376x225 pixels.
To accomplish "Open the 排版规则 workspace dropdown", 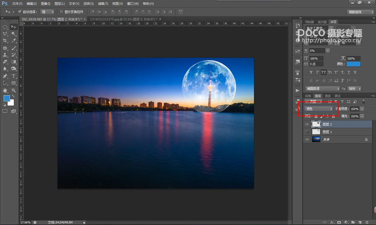I will point(360,12).
